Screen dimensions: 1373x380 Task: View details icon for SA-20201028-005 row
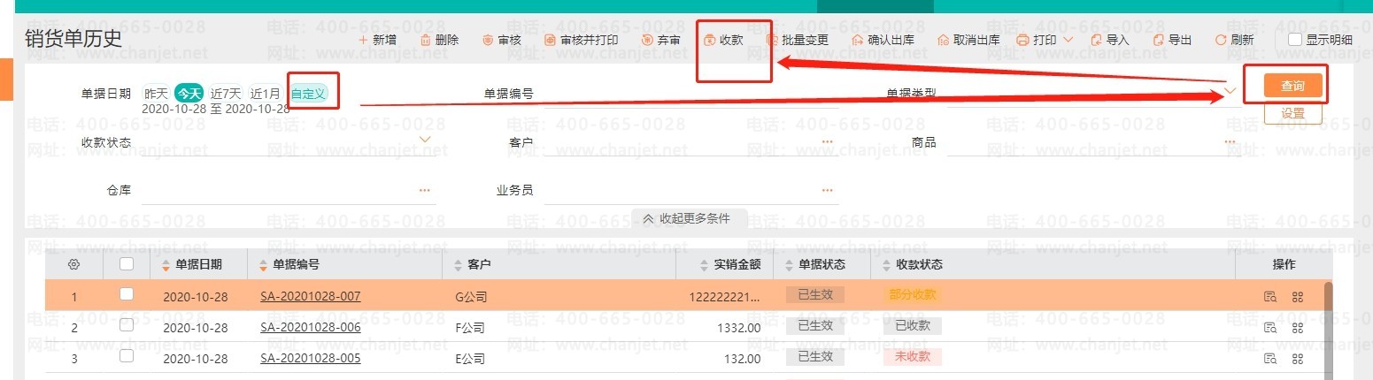coord(1270,358)
